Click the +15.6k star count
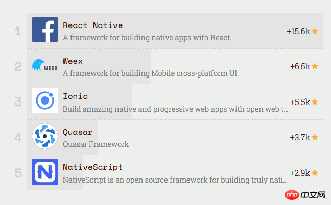 [298, 31]
